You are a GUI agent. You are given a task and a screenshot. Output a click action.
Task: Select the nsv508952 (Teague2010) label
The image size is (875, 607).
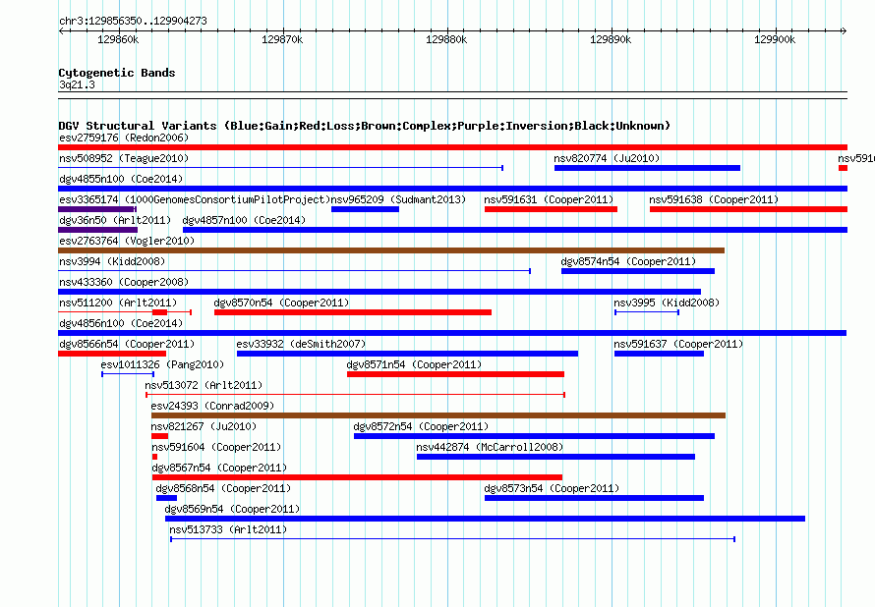point(124,158)
